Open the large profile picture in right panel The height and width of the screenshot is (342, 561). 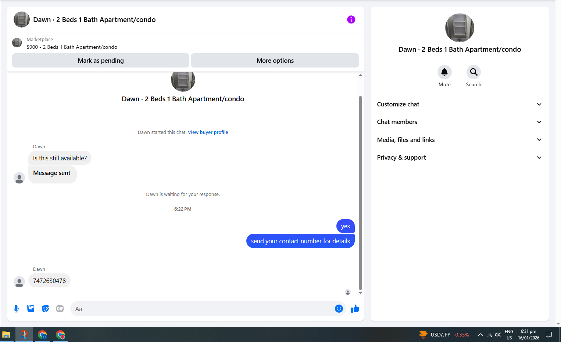point(460,28)
